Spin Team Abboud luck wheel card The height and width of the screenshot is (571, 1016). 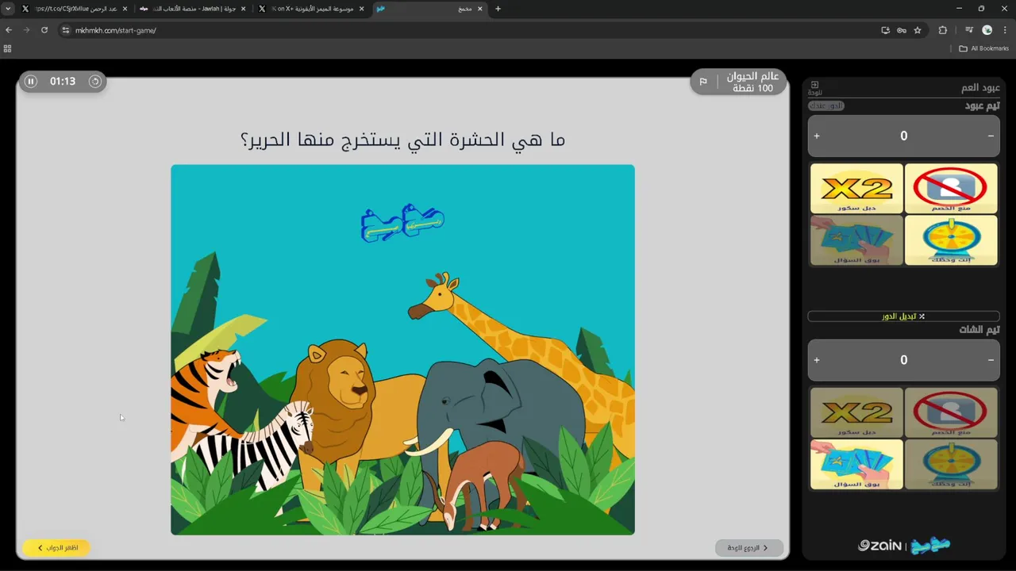951,240
